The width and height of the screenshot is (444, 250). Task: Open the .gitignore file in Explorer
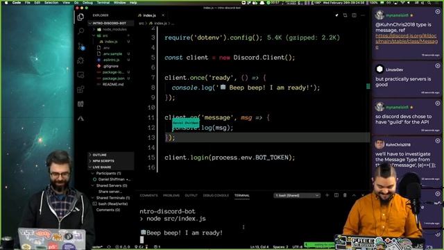tap(110, 67)
